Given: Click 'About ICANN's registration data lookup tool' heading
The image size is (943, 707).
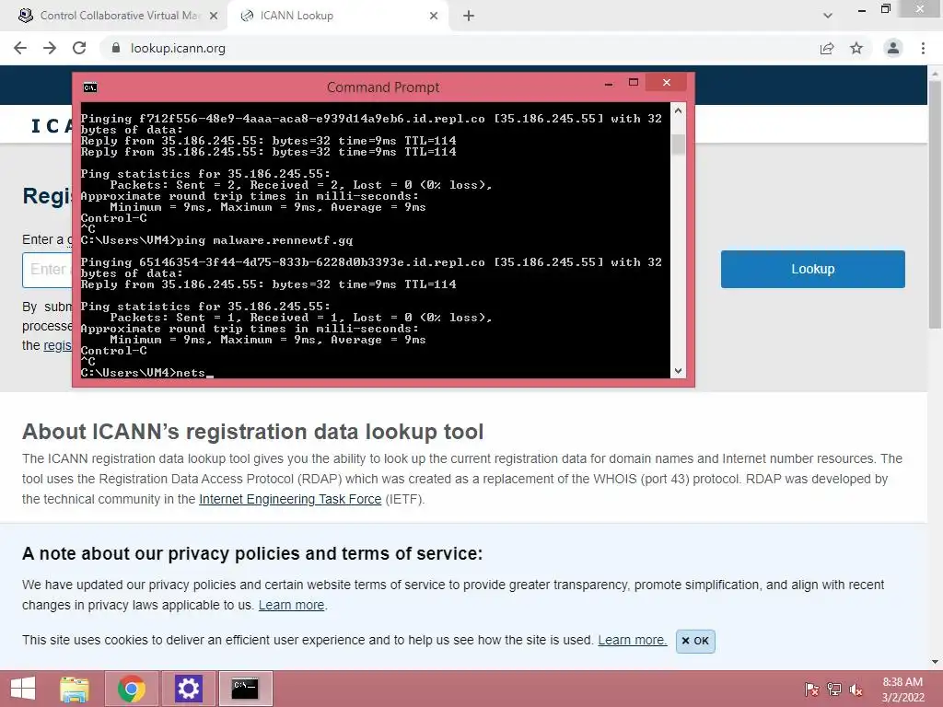Looking at the screenshot, I should coord(252,432).
